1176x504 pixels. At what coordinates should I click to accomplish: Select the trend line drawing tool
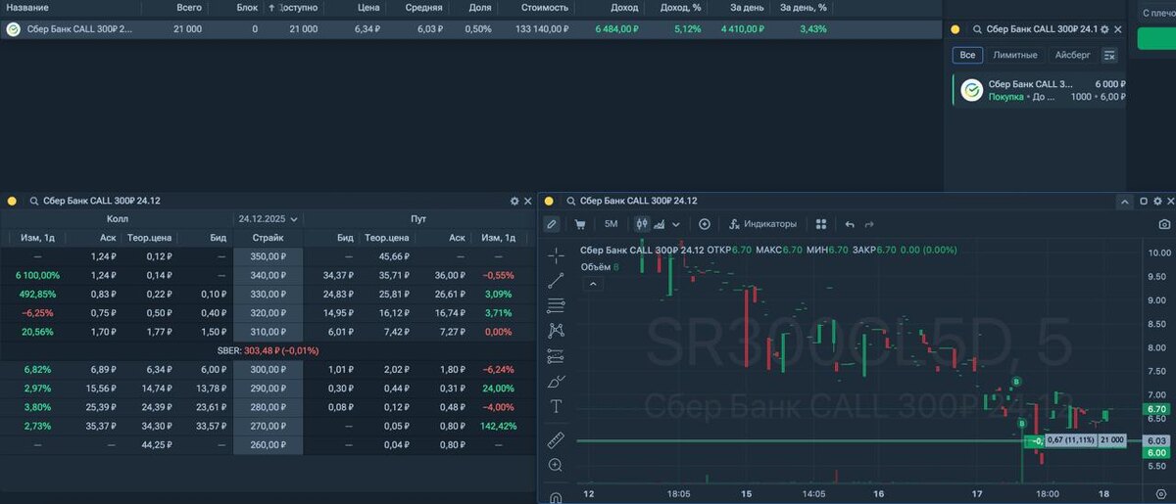pos(556,281)
